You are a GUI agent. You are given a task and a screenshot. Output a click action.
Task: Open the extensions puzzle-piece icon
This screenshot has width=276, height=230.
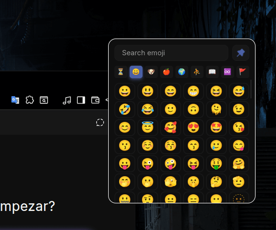pos(30,100)
